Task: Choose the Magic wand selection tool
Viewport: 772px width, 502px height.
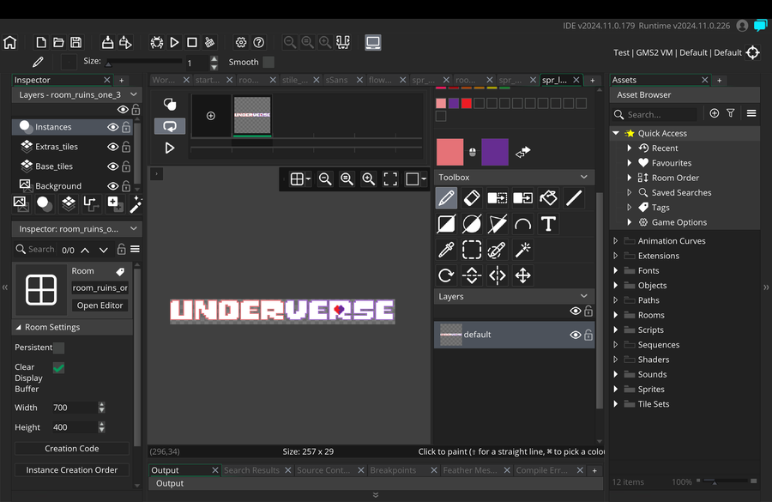Action: [x=523, y=250]
